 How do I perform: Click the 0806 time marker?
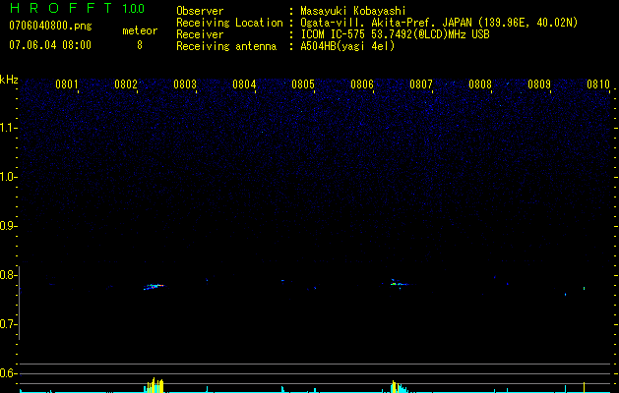(x=361, y=84)
